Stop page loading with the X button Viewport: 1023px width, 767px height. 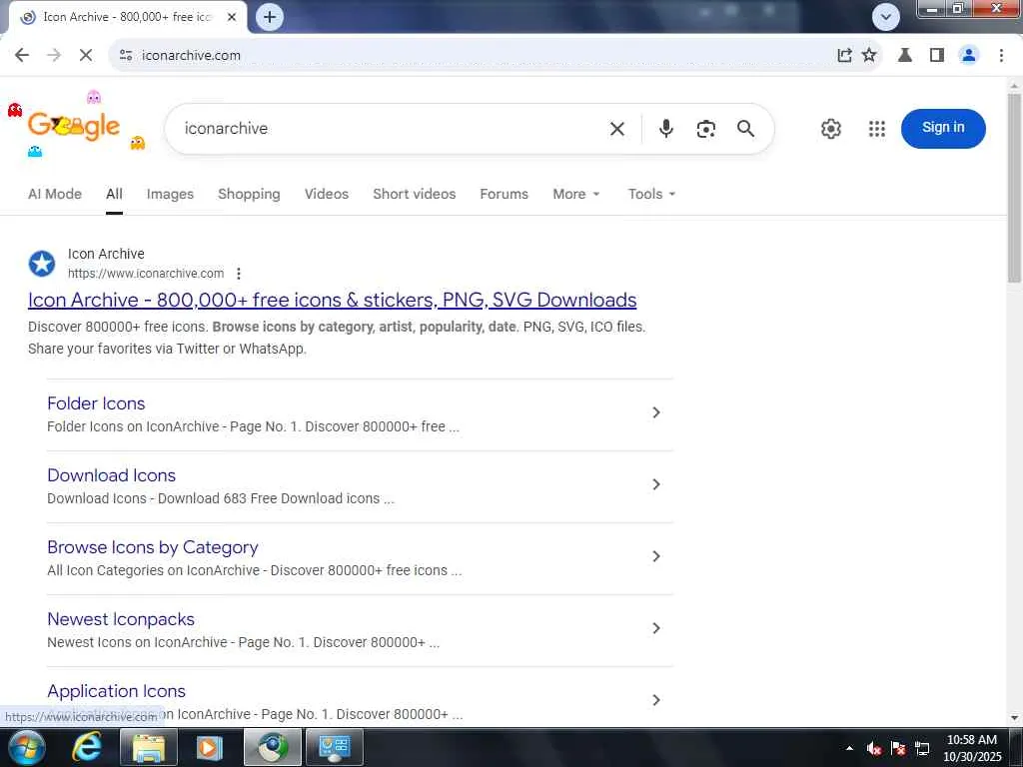point(86,56)
